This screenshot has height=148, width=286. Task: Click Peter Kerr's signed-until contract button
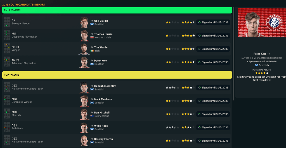tap(213, 62)
